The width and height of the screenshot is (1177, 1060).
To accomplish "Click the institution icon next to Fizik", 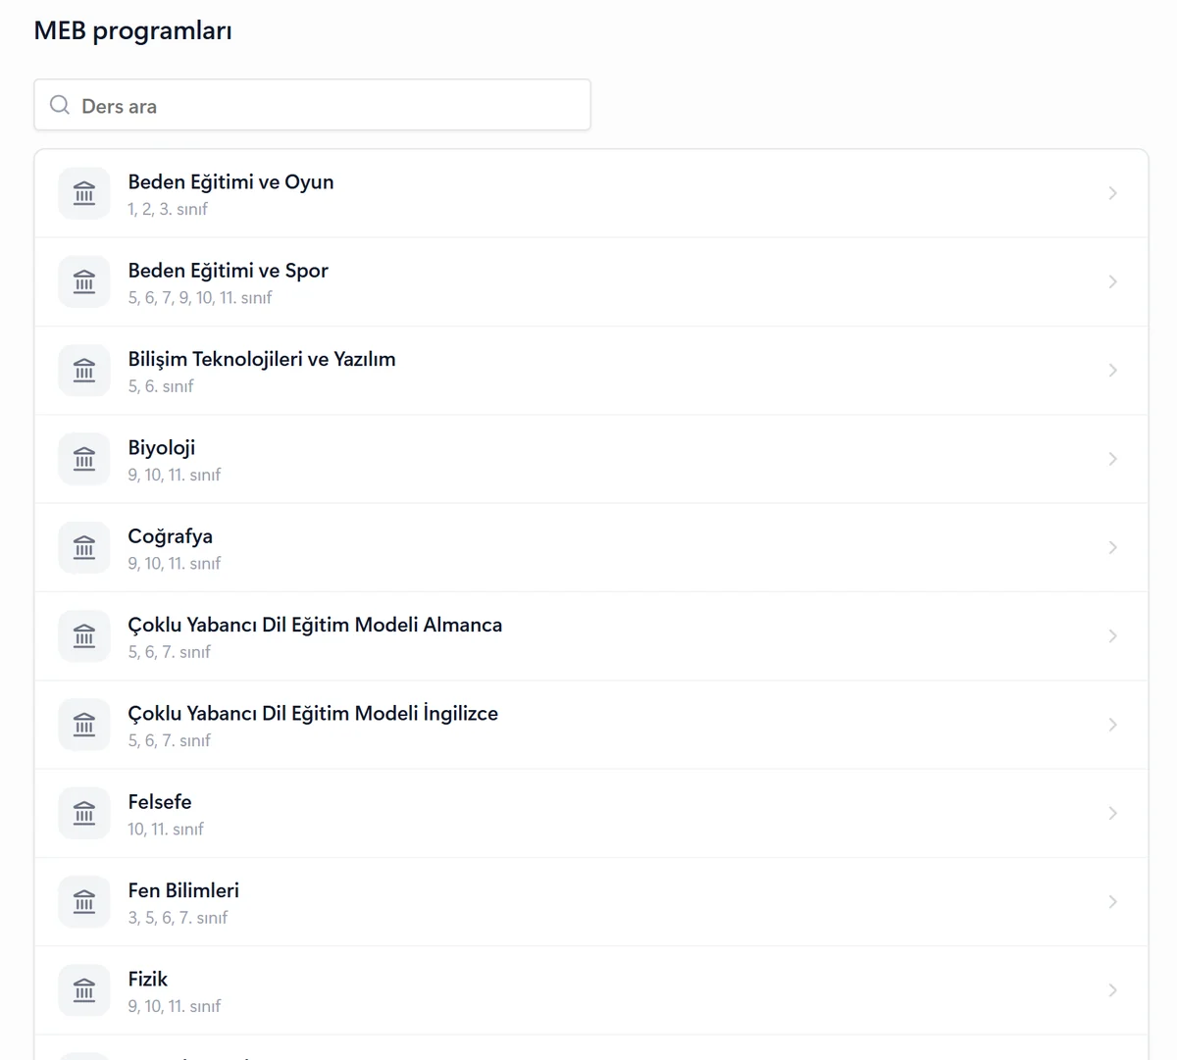I will (x=84, y=990).
